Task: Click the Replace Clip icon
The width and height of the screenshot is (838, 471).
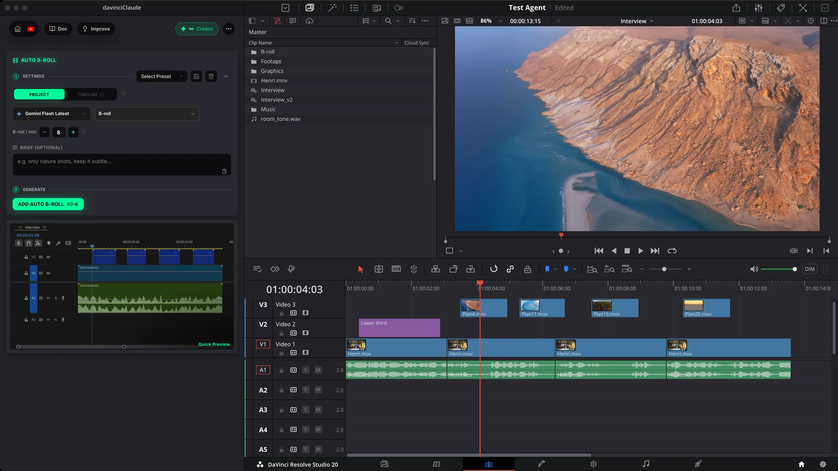Action: click(x=470, y=269)
